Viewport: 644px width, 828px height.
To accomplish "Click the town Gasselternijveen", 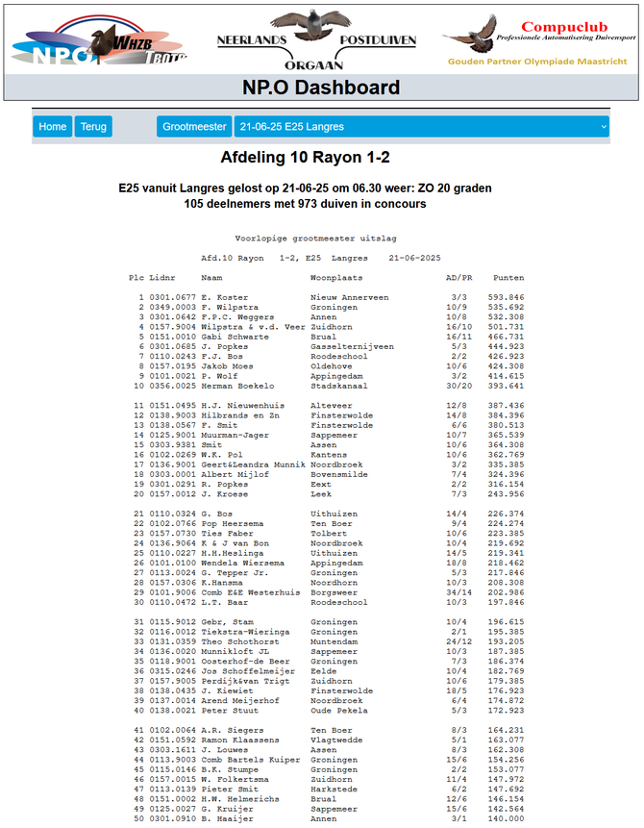I will (352, 347).
